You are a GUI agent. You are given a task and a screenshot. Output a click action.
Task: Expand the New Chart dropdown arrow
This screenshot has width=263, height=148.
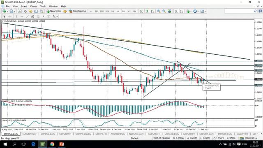coord(7,11)
